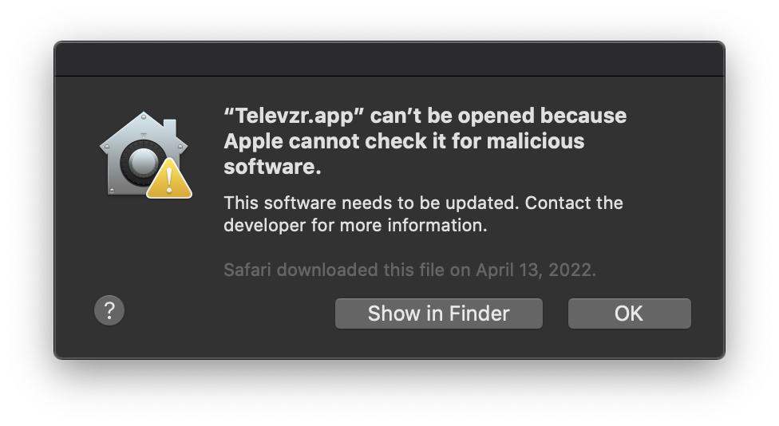Image resolution: width=779 pixels, height=426 pixels.
Task: Click the roof peak of the house icon
Action: coord(144,116)
